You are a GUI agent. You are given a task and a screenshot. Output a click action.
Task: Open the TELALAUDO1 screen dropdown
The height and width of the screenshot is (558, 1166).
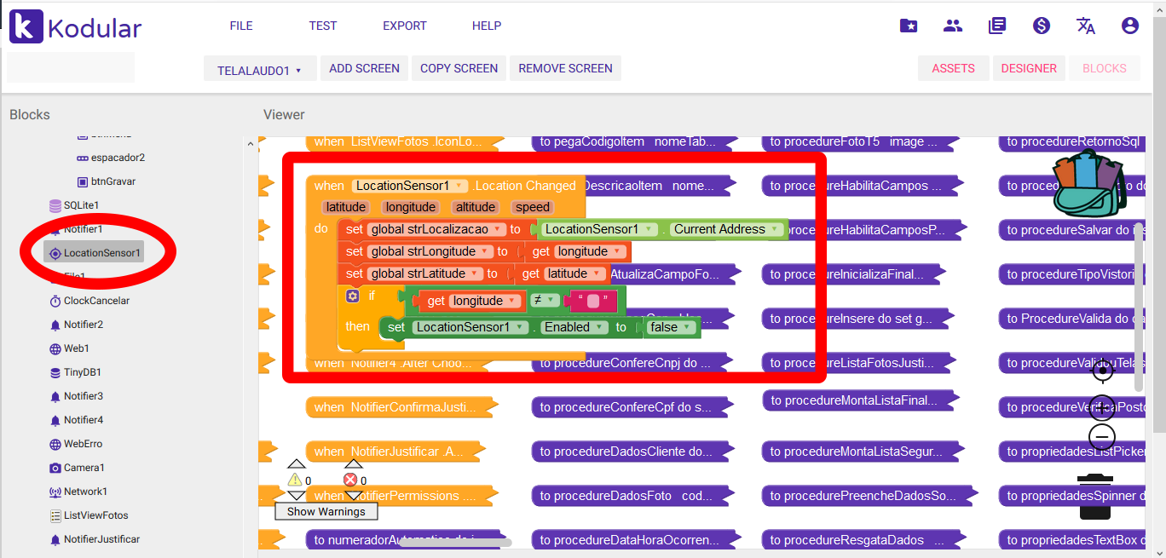click(260, 70)
